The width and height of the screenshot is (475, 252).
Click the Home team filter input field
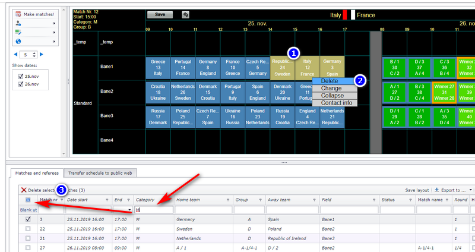203,210
